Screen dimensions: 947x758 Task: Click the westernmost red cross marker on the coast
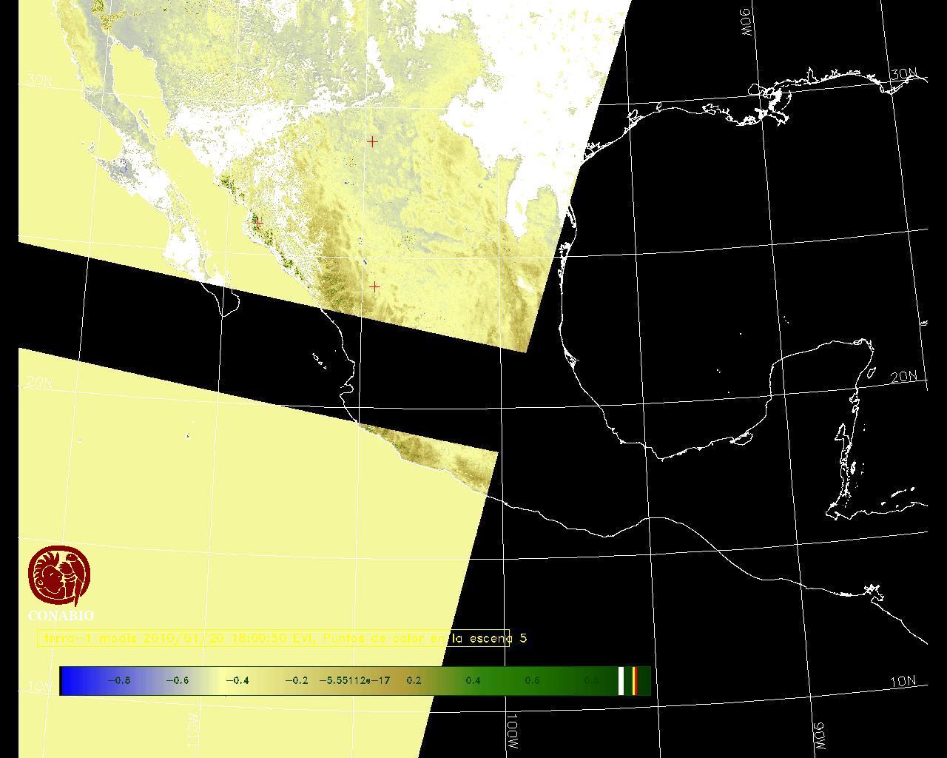[x=257, y=221]
